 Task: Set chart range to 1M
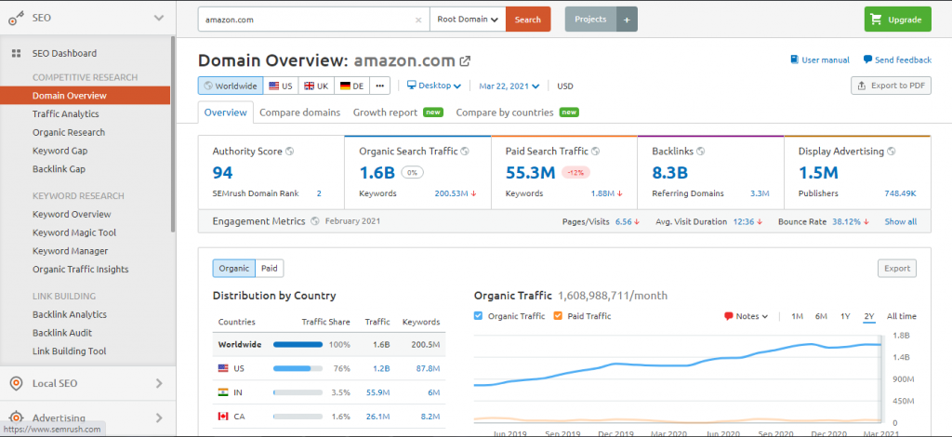(x=797, y=316)
